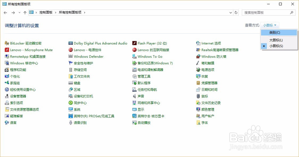This screenshot has height=157, width=299.
Task: Click the 网络和共享中心 icon
Action: (x=135, y=103)
